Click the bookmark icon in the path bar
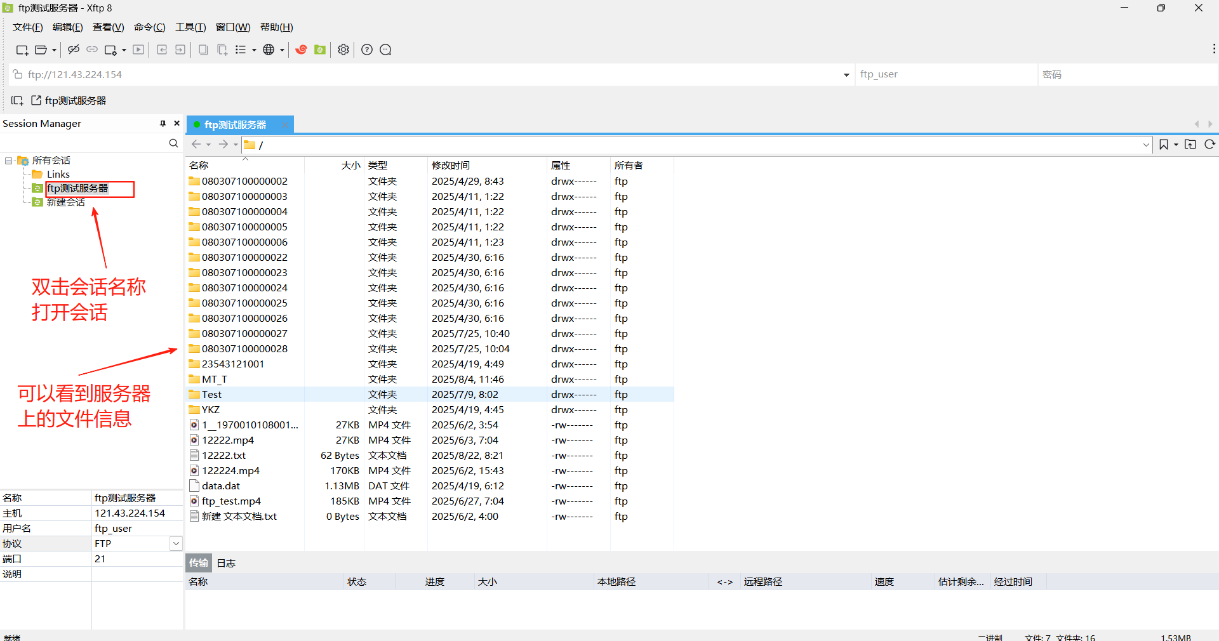Image resolution: width=1219 pixels, height=641 pixels. click(x=1163, y=145)
